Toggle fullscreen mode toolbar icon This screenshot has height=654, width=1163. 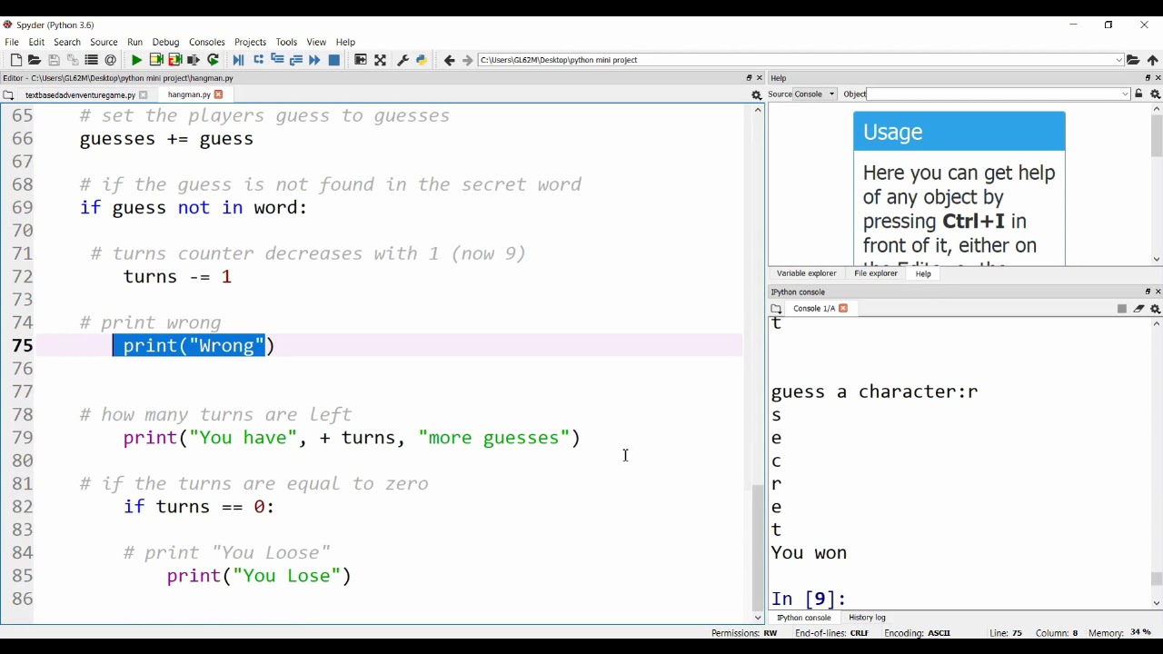coord(380,60)
